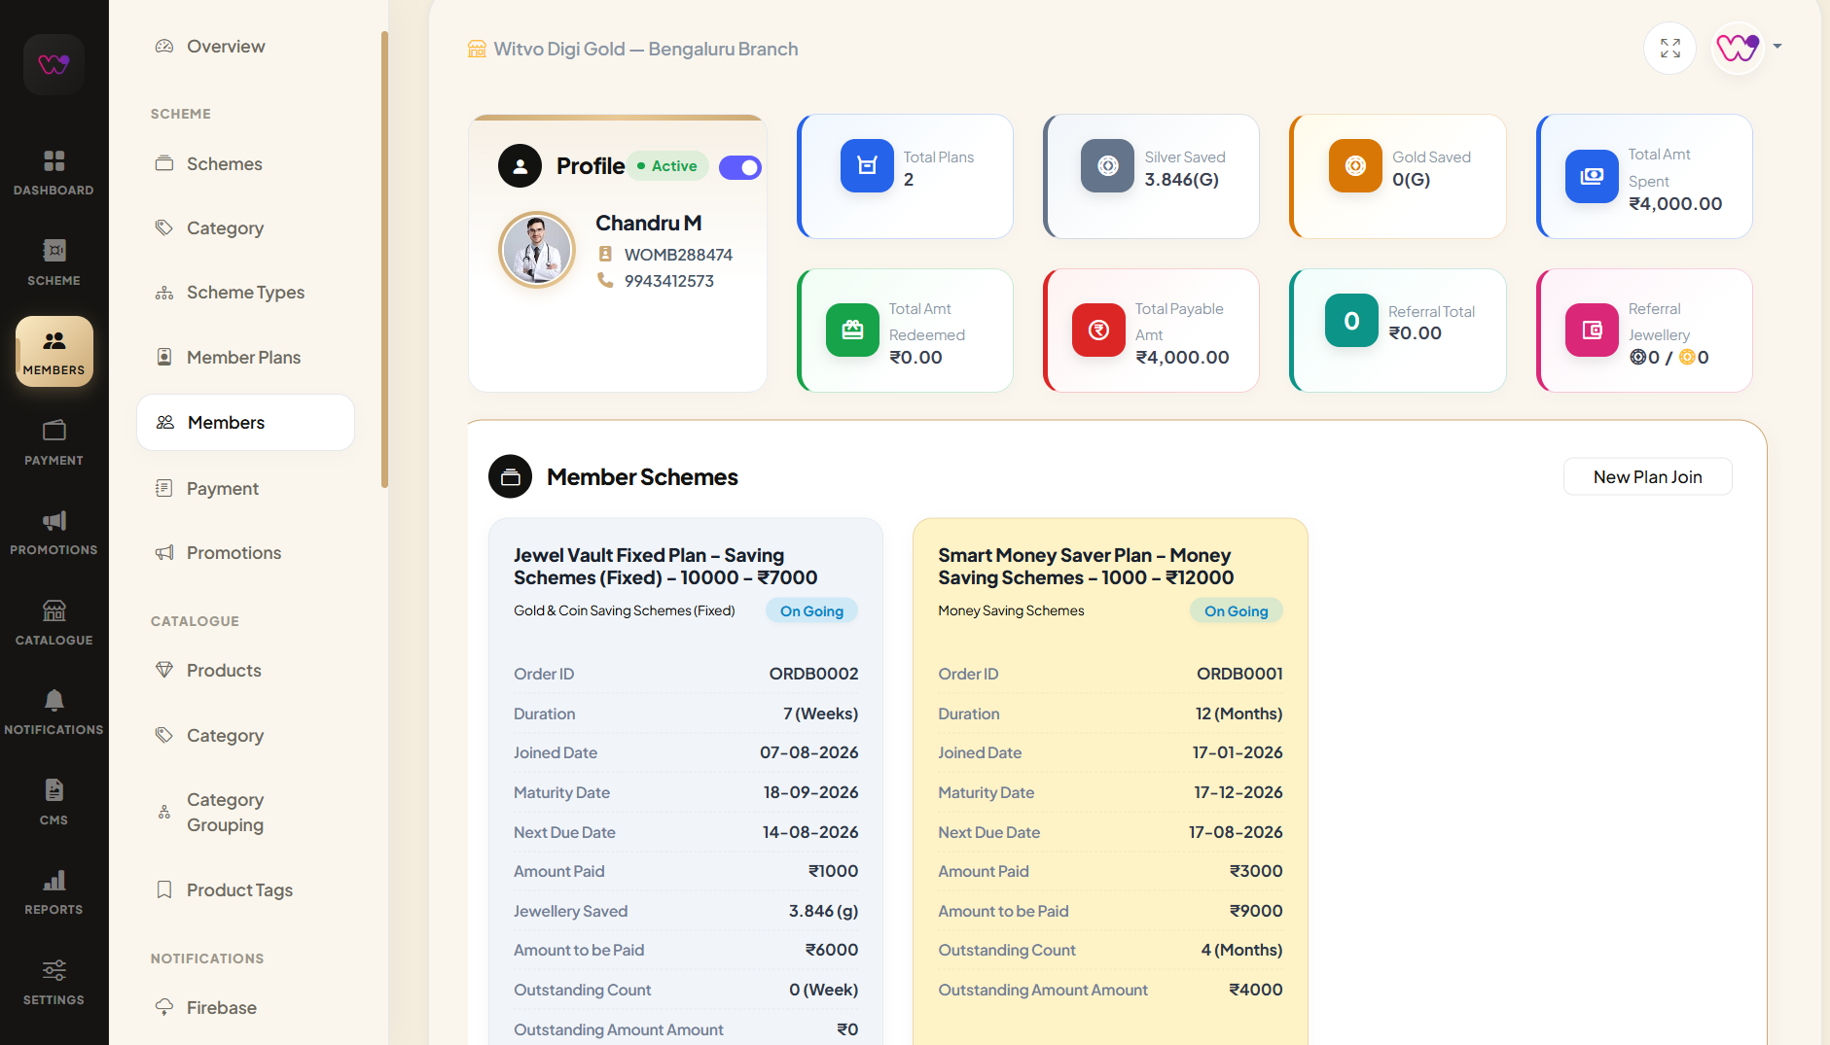1830x1045 pixels.
Task: Click Total Amt Spent value ₹4,000.00
Action: coord(1675,203)
